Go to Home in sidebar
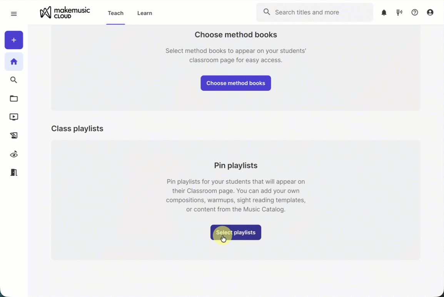 pyautogui.click(x=13, y=62)
